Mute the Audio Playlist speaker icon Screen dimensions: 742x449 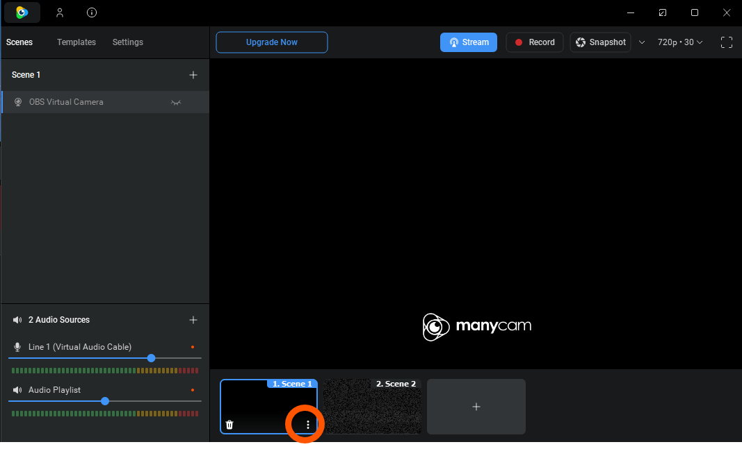click(17, 390)
